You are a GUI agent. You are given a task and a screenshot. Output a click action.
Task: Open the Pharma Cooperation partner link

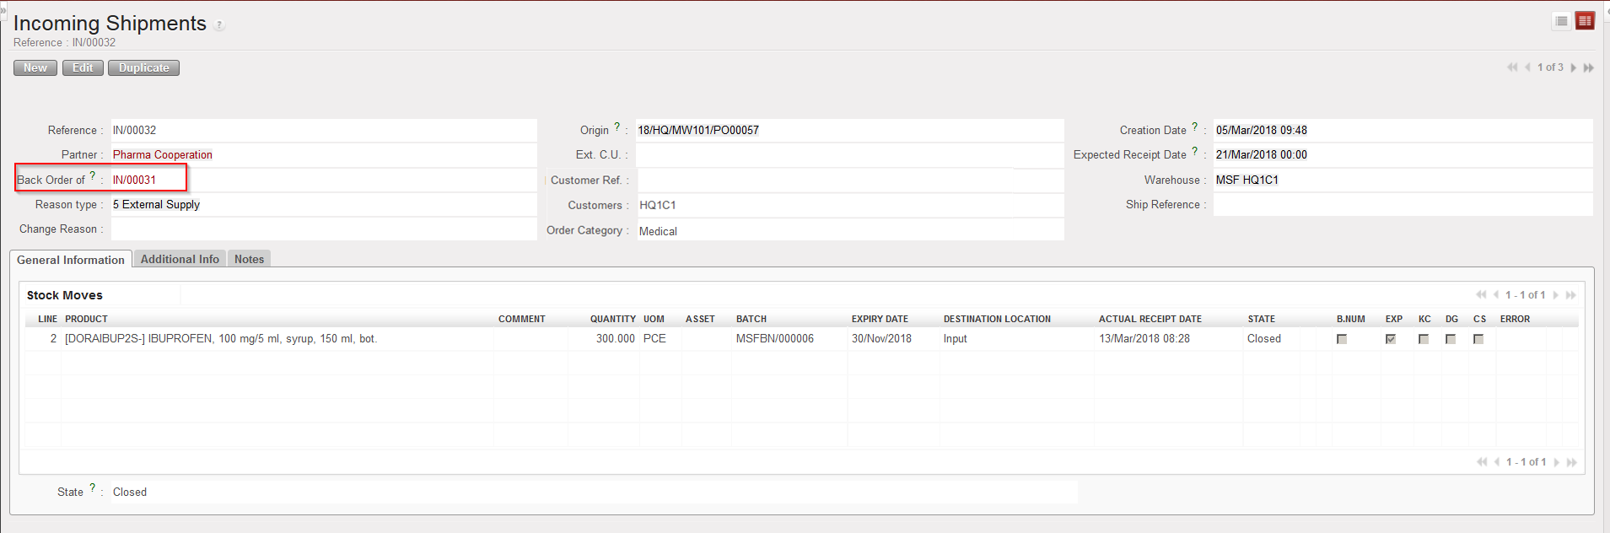[x=163, y=154]
